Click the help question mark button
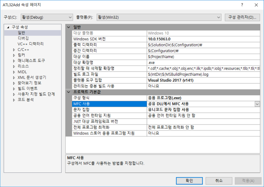This screenshot has width=264, height=187. pyautogui.click(x=242, y=5)
